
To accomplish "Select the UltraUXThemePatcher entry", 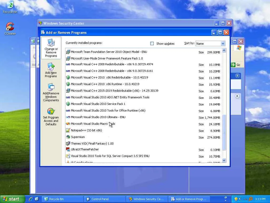I will pos(144,150).
